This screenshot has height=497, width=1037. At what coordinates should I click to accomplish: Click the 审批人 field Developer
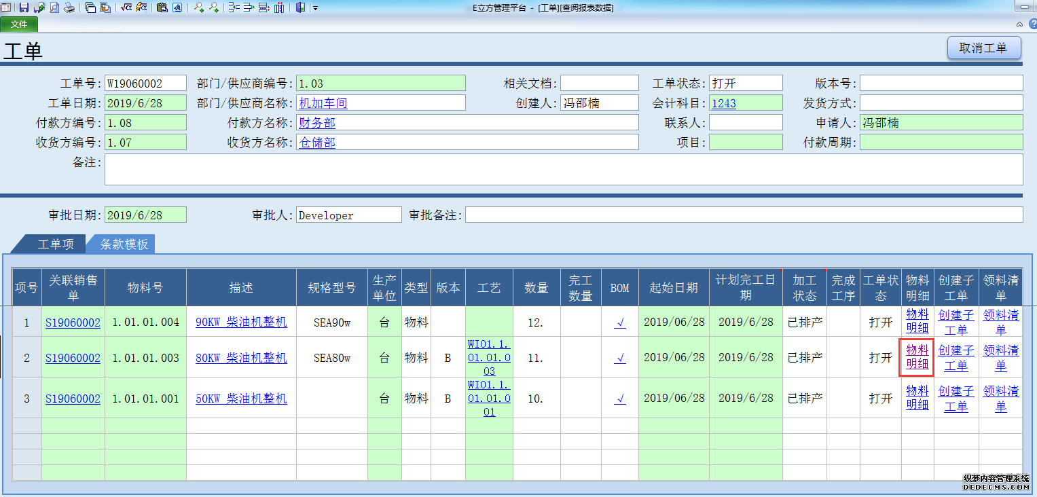[x=349, y=215]
